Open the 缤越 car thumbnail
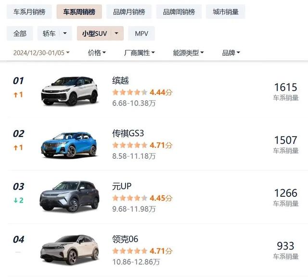Image resolution: width=308 pixels, height=279 pixels. 69,91
